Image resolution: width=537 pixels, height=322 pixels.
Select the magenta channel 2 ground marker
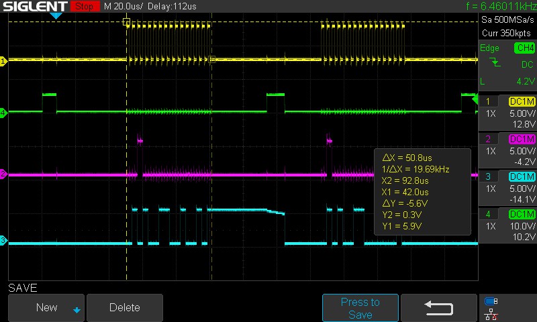coord(3,174)
